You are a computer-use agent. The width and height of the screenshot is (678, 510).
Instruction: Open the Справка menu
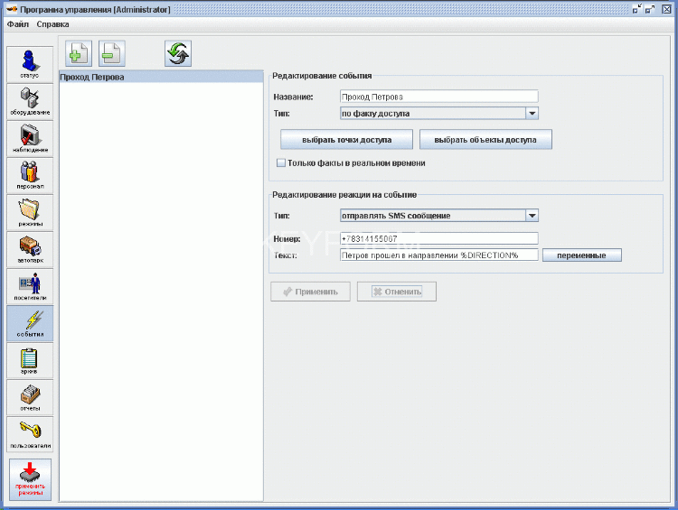(52, 24)
